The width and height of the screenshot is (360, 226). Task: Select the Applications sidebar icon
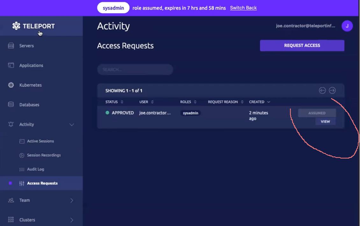(11, 65)
